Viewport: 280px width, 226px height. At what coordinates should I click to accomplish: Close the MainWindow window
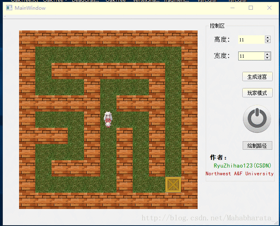pyautogui.click(x=269, y=8)
